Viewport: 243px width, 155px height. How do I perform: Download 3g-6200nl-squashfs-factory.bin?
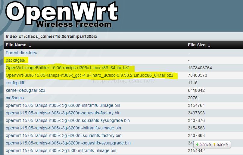[x=64, y=135]
